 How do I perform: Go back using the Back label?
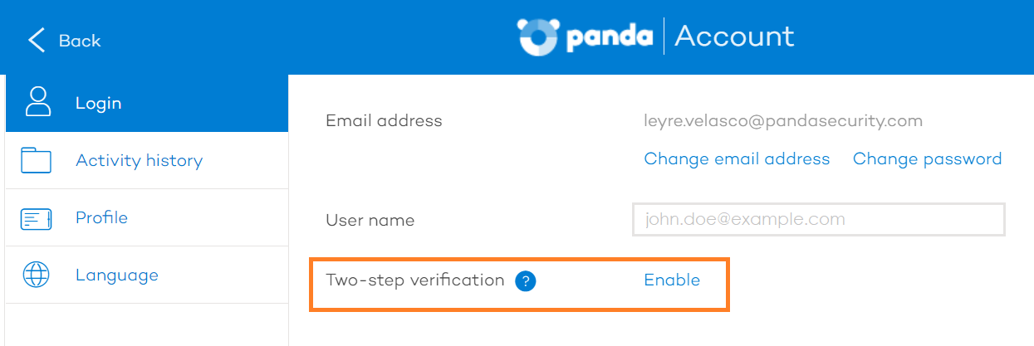pos(80,41)
